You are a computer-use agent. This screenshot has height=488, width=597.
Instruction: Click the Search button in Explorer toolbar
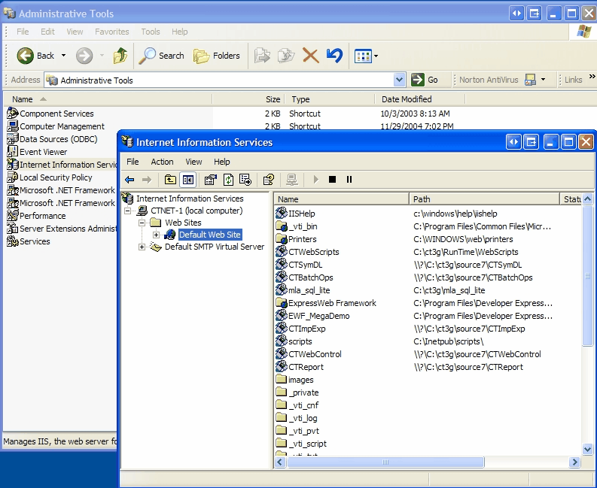(x=162, y=56)
